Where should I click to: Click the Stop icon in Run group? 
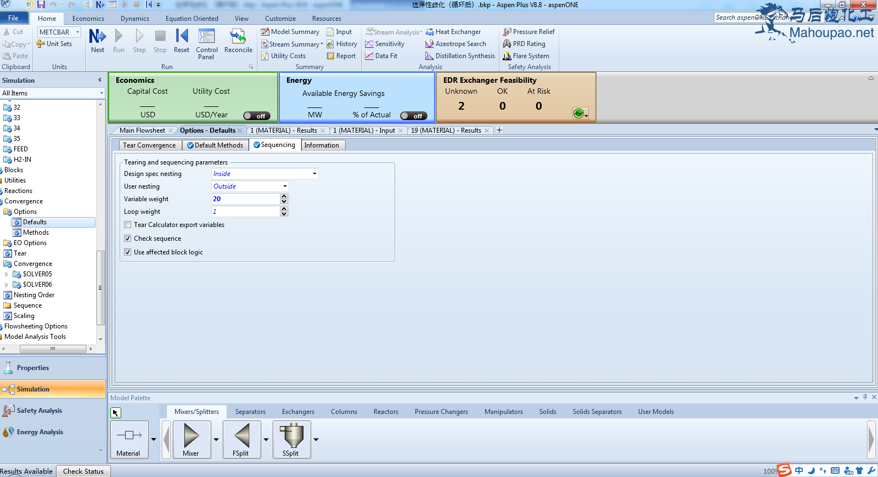click(x=160, y=41)
